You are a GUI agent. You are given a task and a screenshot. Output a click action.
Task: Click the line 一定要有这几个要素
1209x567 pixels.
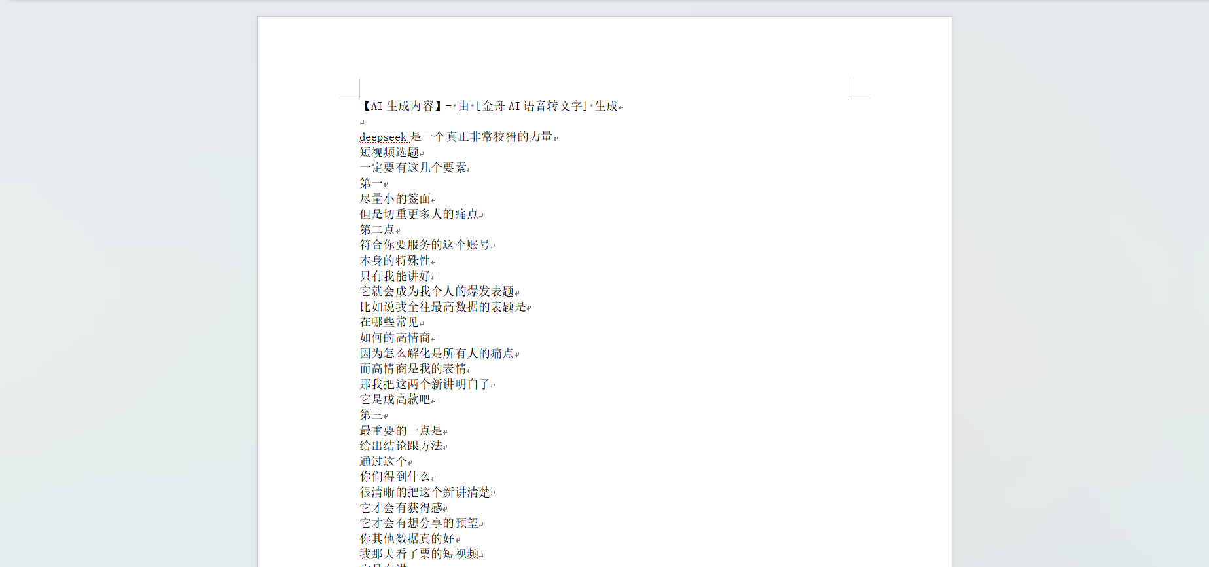[413, 168]
